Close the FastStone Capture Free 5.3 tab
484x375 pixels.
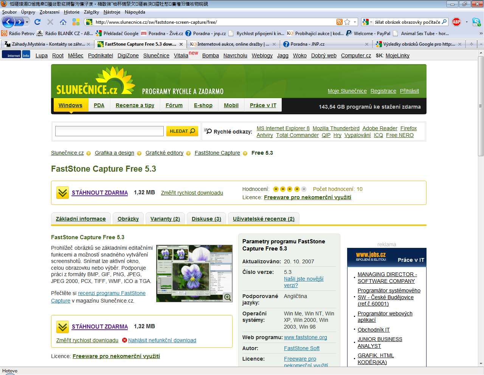pyautogui.click(x=181, y=44)
